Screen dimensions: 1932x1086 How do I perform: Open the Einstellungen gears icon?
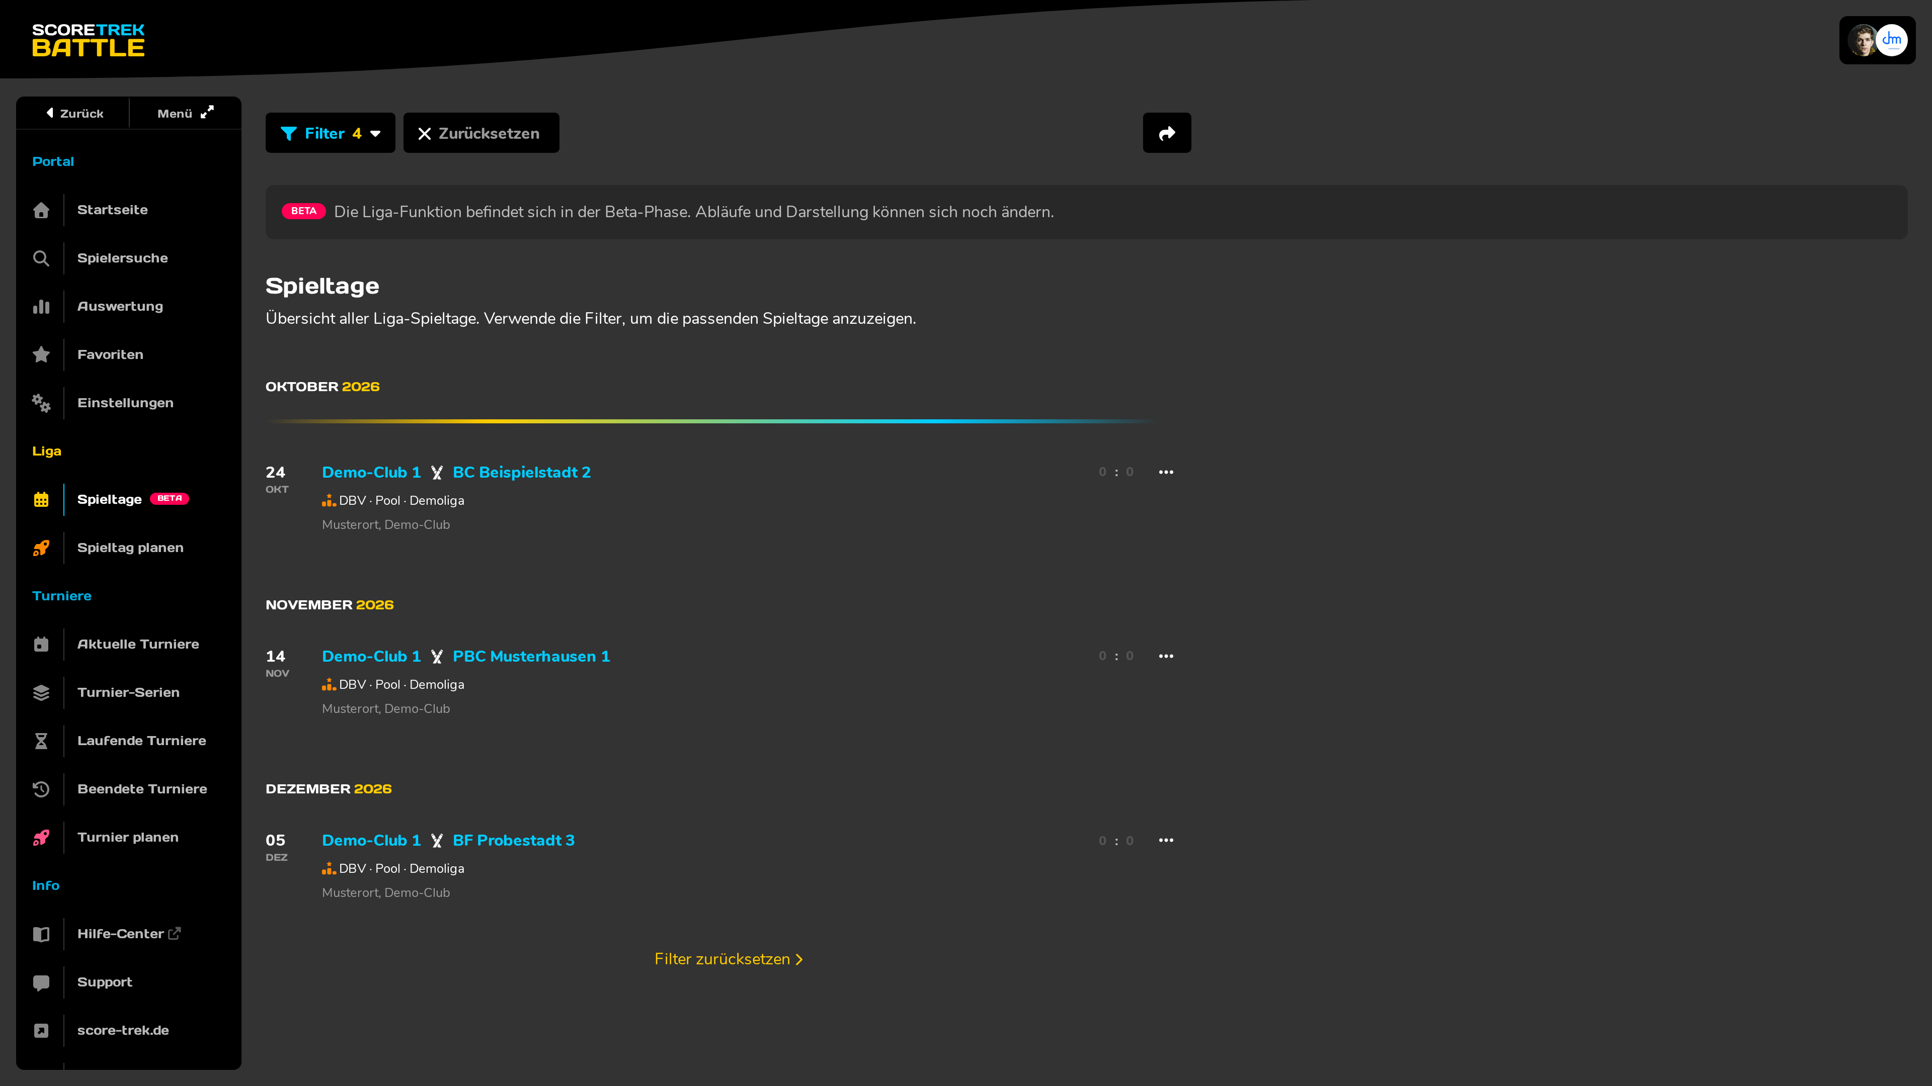click(x=41, y=402)
